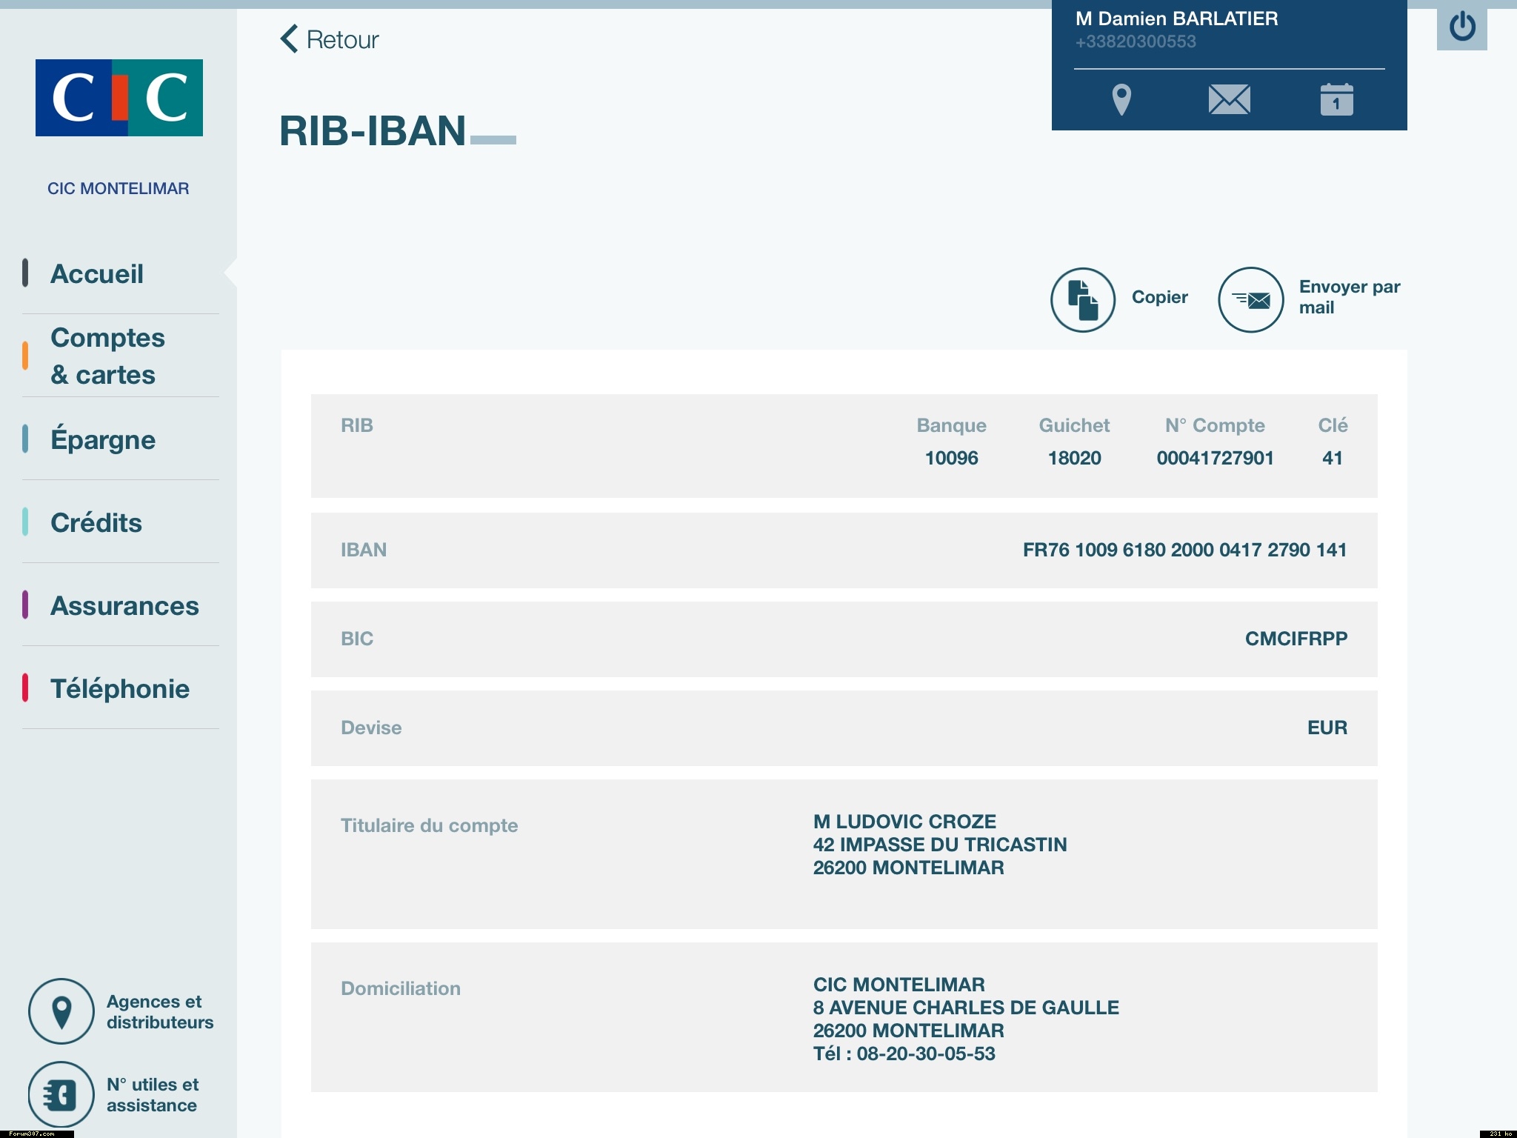
Task: Click the CIC MONTELIMAR agency link
Action: [x=119, y=188]
